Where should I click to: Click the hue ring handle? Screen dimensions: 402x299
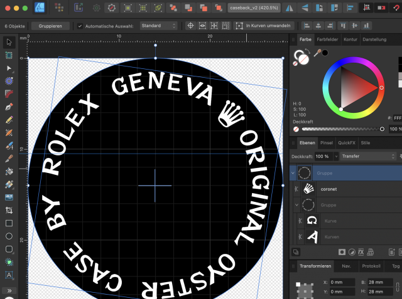[381, 88]
